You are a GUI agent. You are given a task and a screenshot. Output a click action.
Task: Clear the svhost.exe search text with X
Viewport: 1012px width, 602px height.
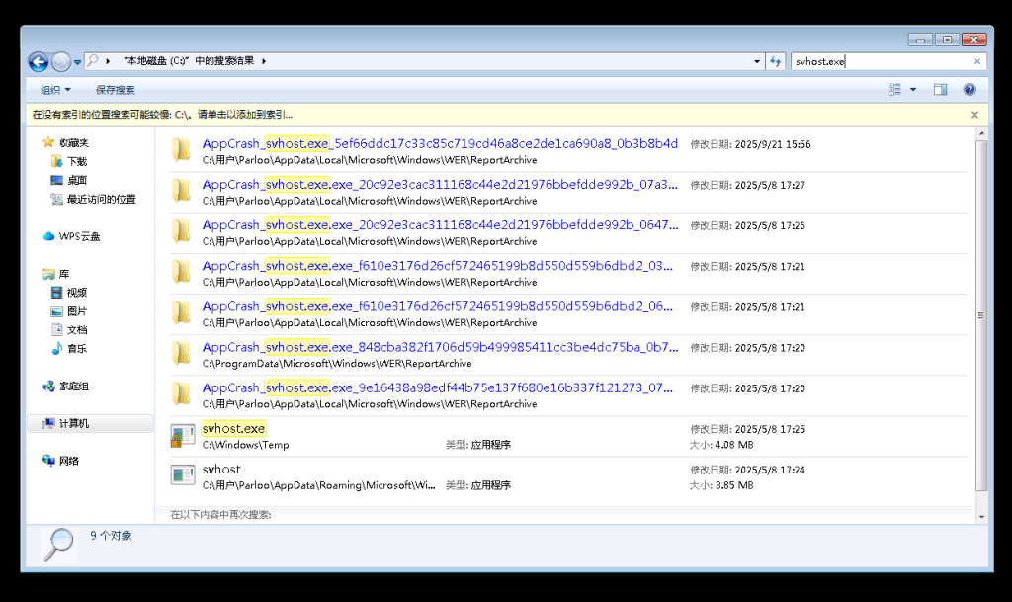977,61
